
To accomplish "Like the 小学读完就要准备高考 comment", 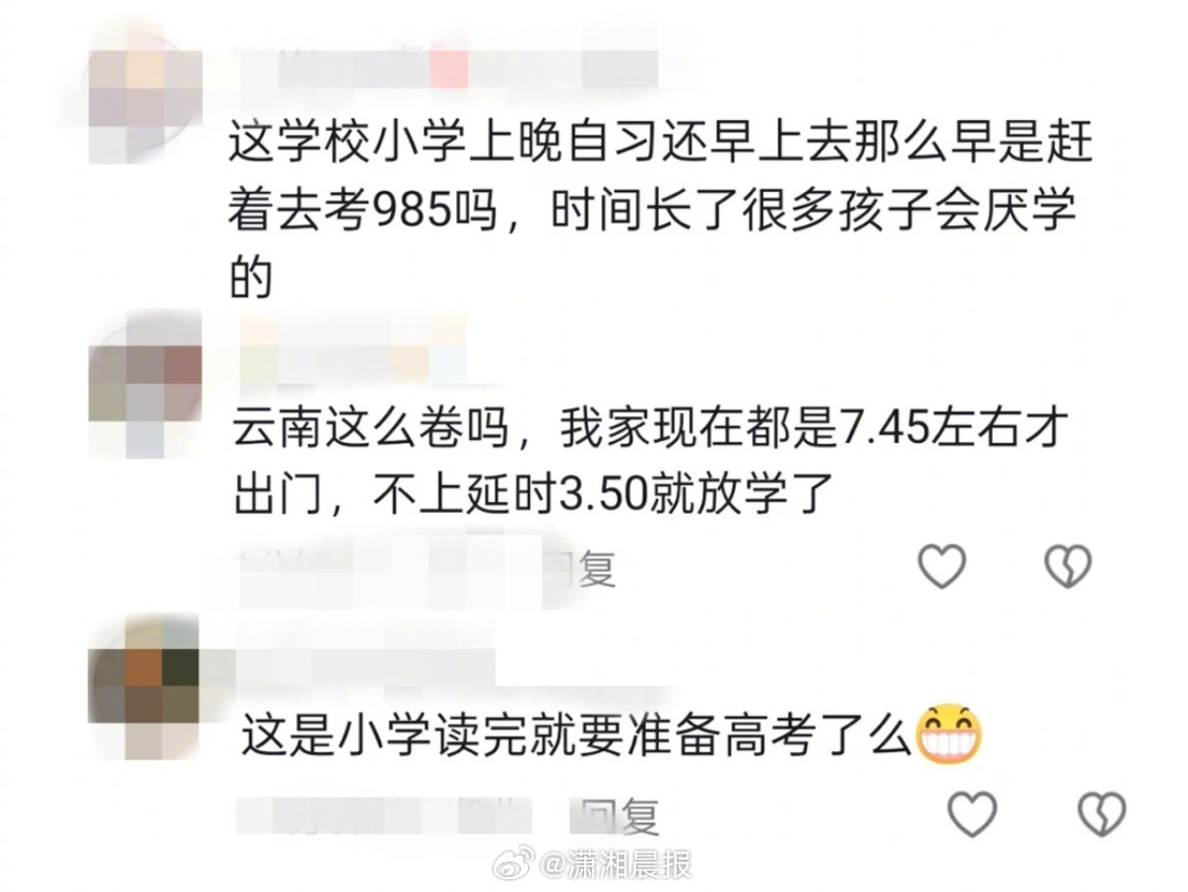I will (x=972, y=814).
